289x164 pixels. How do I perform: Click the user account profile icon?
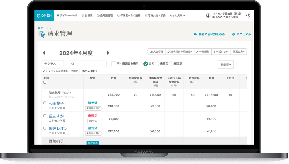[x=208, y=16]
